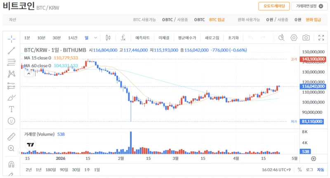This screenshot has height=178, width=330.
Task: Open the forecast and measurement tools
Action: (12, 86)
